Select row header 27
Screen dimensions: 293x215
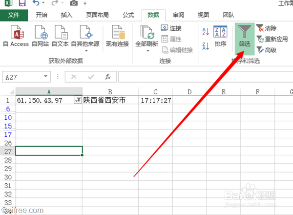[x=8, y=151]
